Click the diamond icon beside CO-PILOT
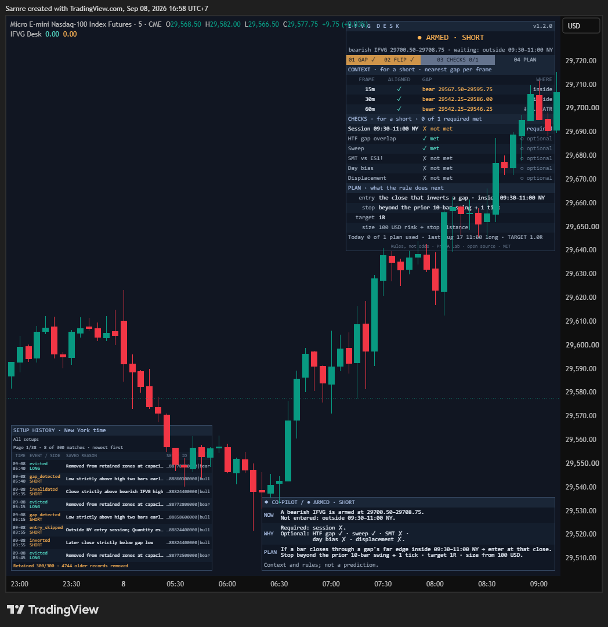Image resolution: width=608 pixels, height=627 pixels. 266,502
